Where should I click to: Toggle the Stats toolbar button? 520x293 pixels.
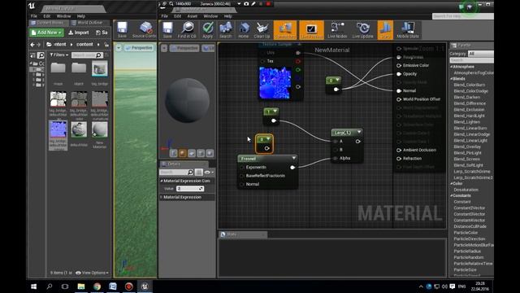[385, 30]
